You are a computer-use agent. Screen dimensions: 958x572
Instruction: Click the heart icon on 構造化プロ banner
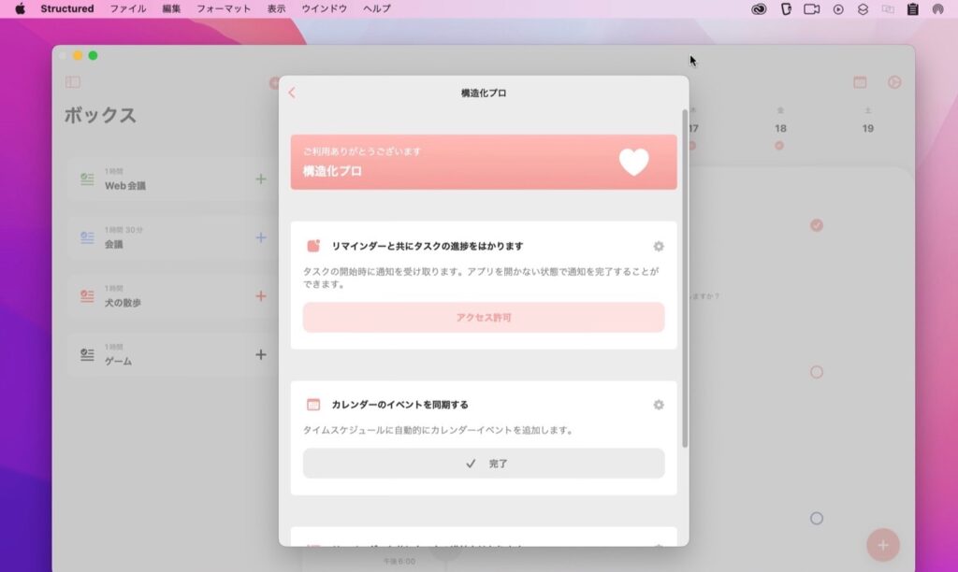coord(633,162)
